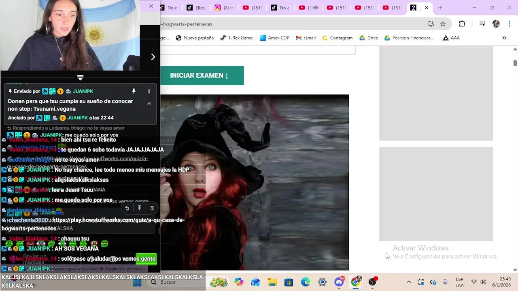Close the active quiz tab
The width and height of the screenshot is (518, 291).
pyautogui.click(x=426, y=8)
